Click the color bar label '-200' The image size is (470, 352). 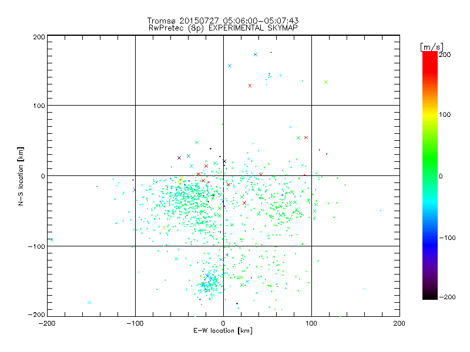(447, 297)
